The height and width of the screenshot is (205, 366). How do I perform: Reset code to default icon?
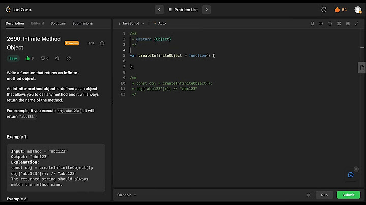coord(330,23)
